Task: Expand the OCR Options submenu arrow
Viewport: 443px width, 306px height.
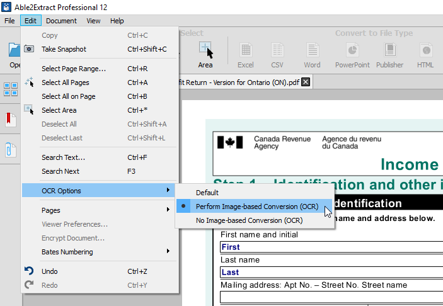Action: 168,190
